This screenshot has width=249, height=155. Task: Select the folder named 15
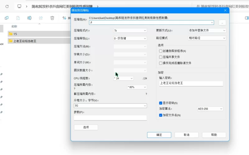click(x=39, y=34)
